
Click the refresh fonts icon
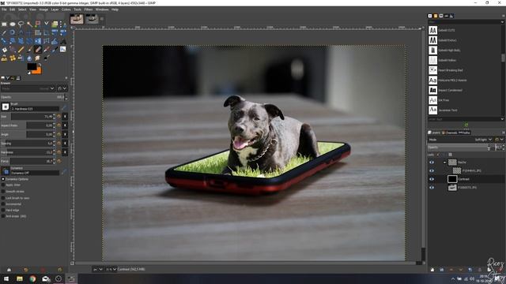tap(466, 125)
